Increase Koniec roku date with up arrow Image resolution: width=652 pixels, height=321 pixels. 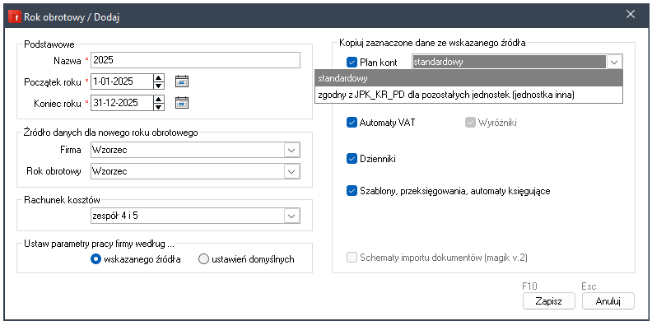point(158,99)
